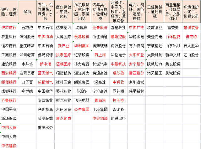
Task: Click cell 晨光股份
Action: [x=173, y=73]
